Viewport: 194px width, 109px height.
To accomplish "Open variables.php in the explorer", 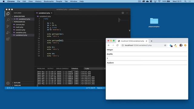I will click(21, 32).
